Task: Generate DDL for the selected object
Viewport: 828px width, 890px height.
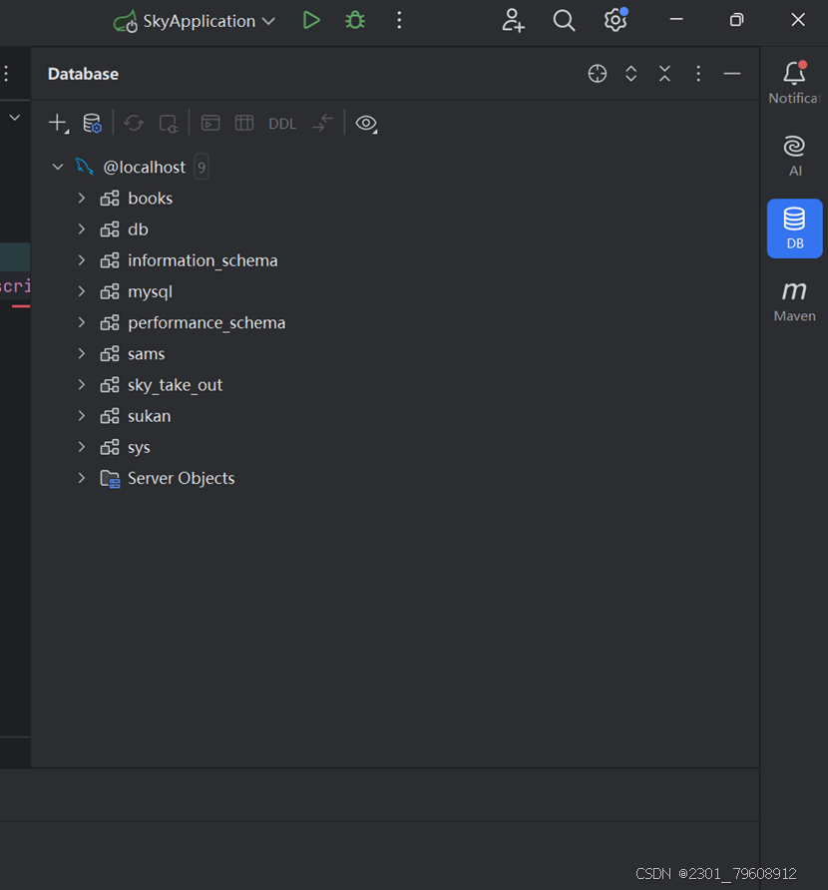Action: [x=281, y=123]
